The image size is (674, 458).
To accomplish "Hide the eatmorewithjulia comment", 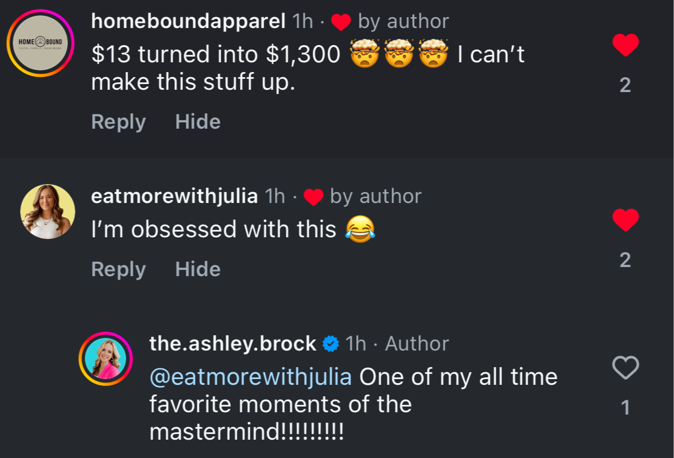I will tap(198, 269).
